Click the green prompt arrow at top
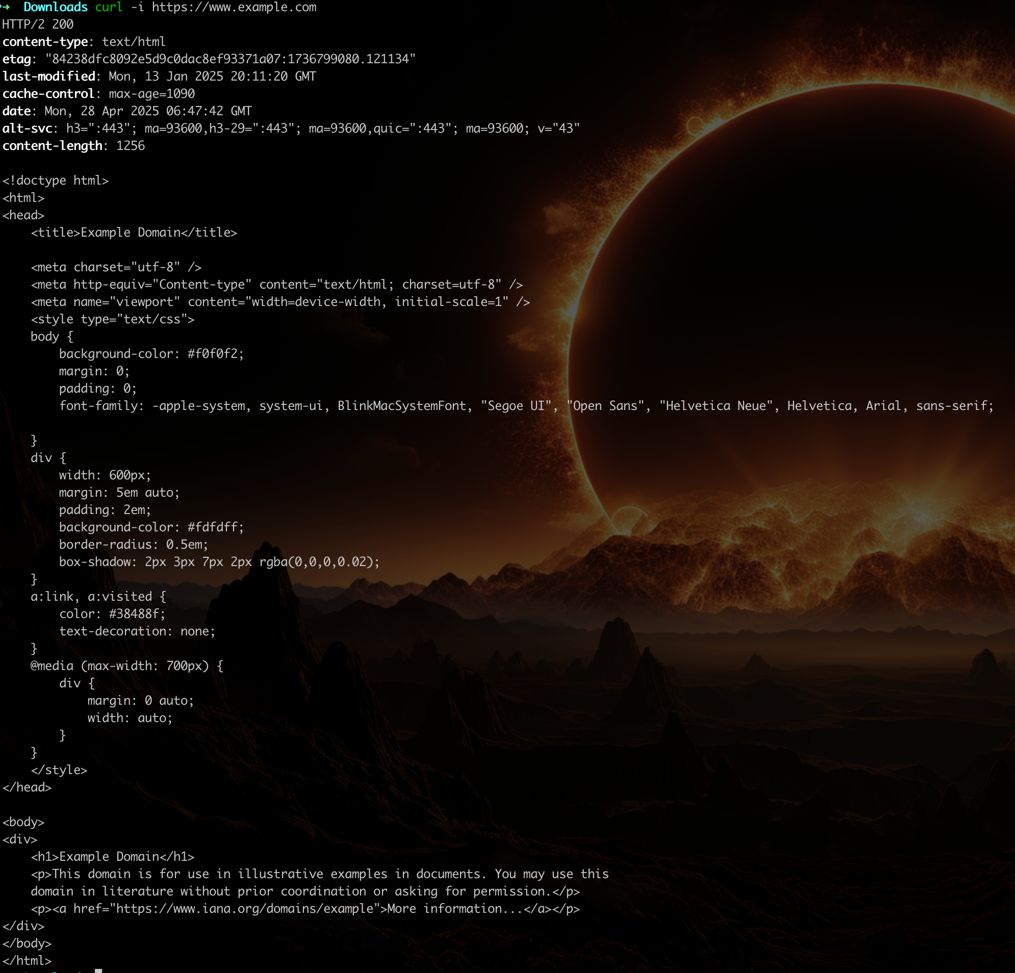This screenshot has width=1015, height=973. pos(6,7)
